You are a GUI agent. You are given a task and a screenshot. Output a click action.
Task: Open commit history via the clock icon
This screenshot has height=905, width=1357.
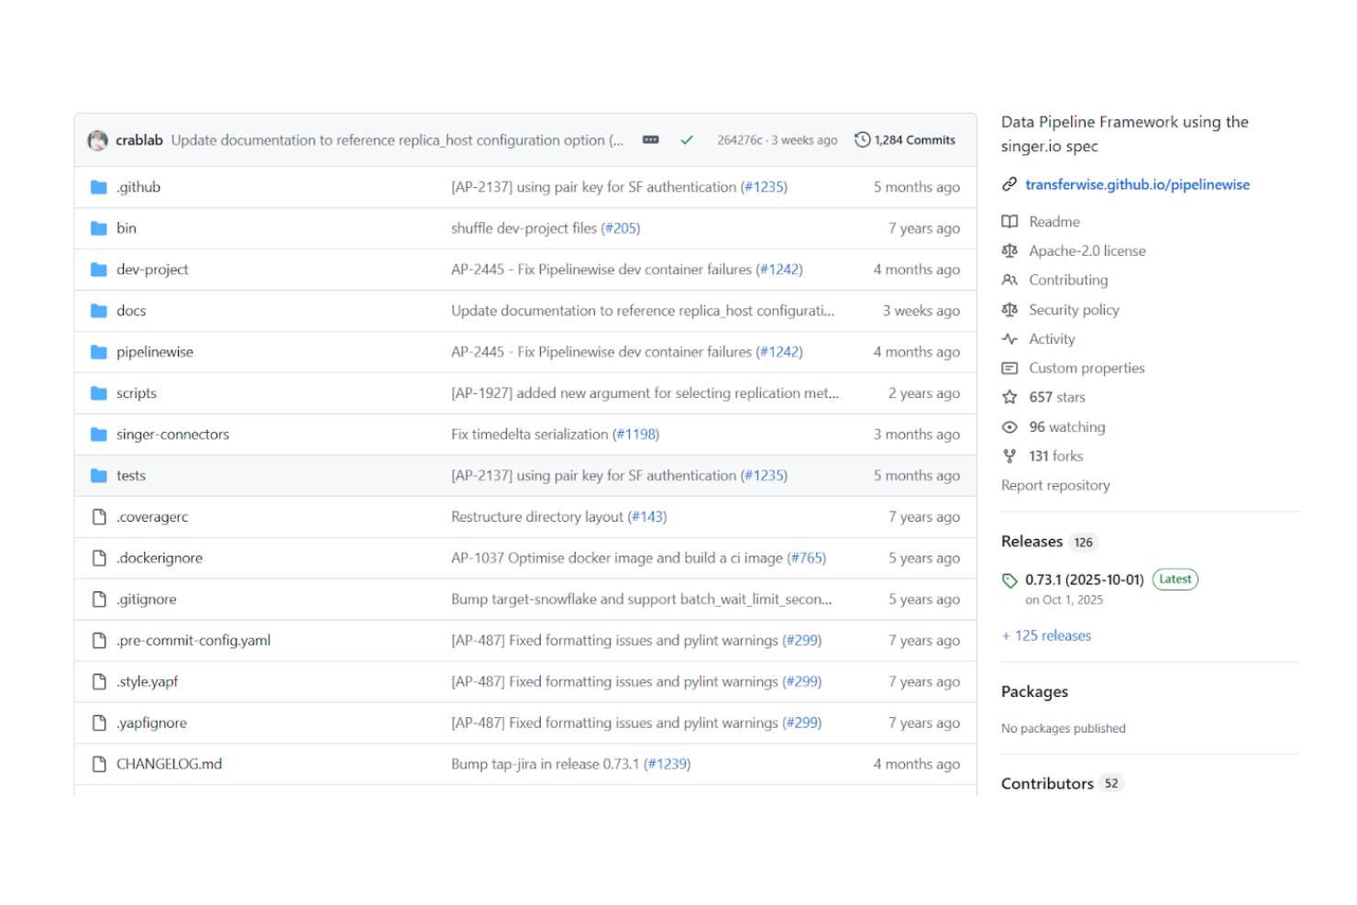(x=861, y=139)
